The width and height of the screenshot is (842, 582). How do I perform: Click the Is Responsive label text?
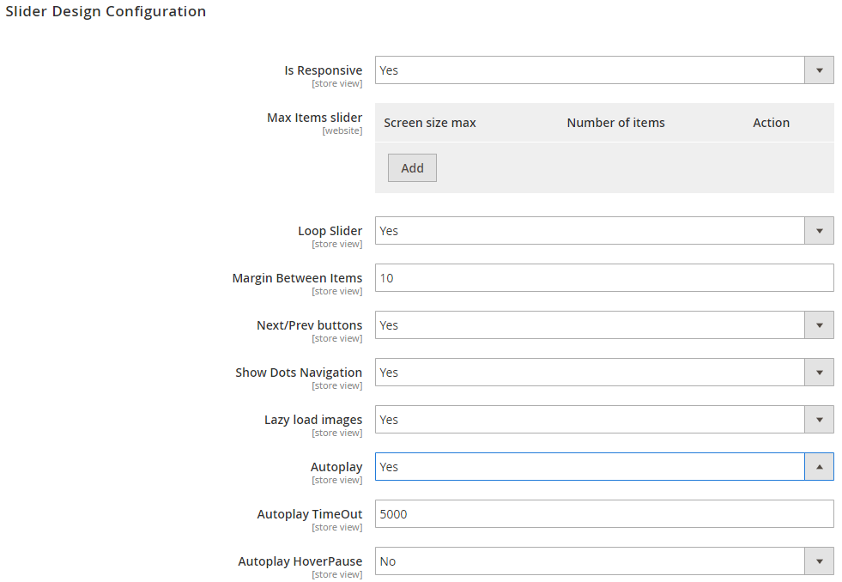pyautogui.click(x=323, y=70)
